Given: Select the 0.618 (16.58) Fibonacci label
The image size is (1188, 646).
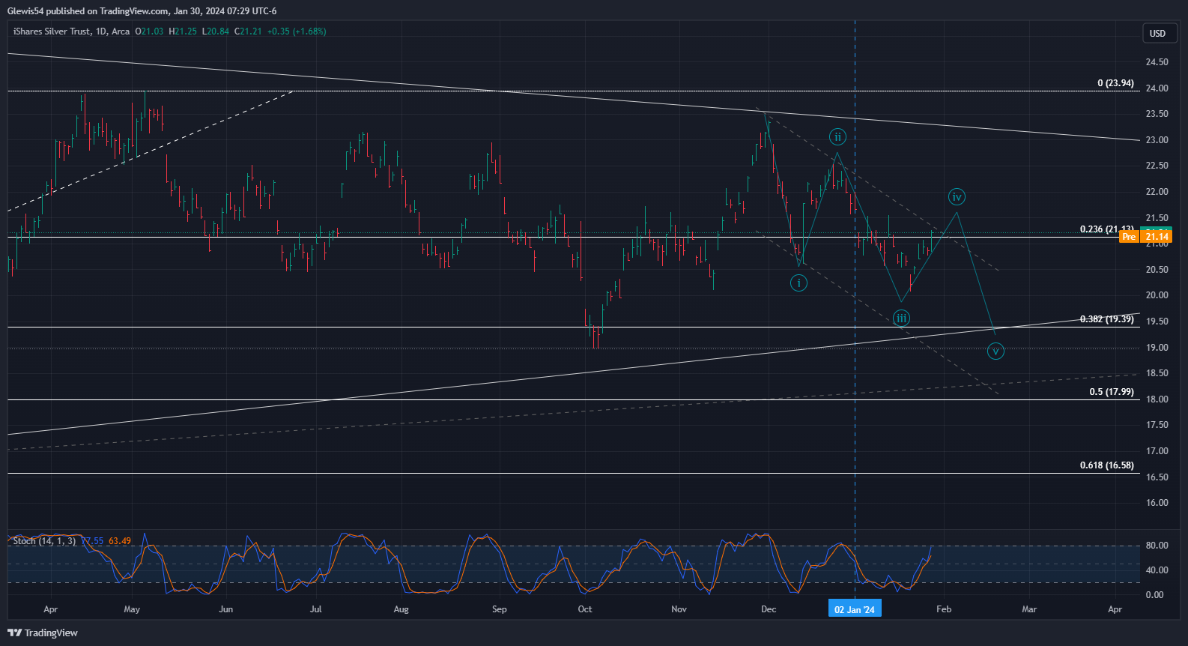Looking at the screenshot, I should [1107, 465].
